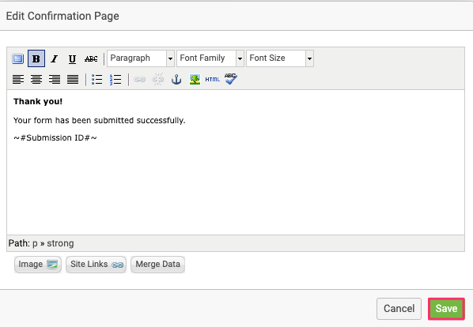
Task: Insert a bulleted list
Action: click(x=96, y=80)
